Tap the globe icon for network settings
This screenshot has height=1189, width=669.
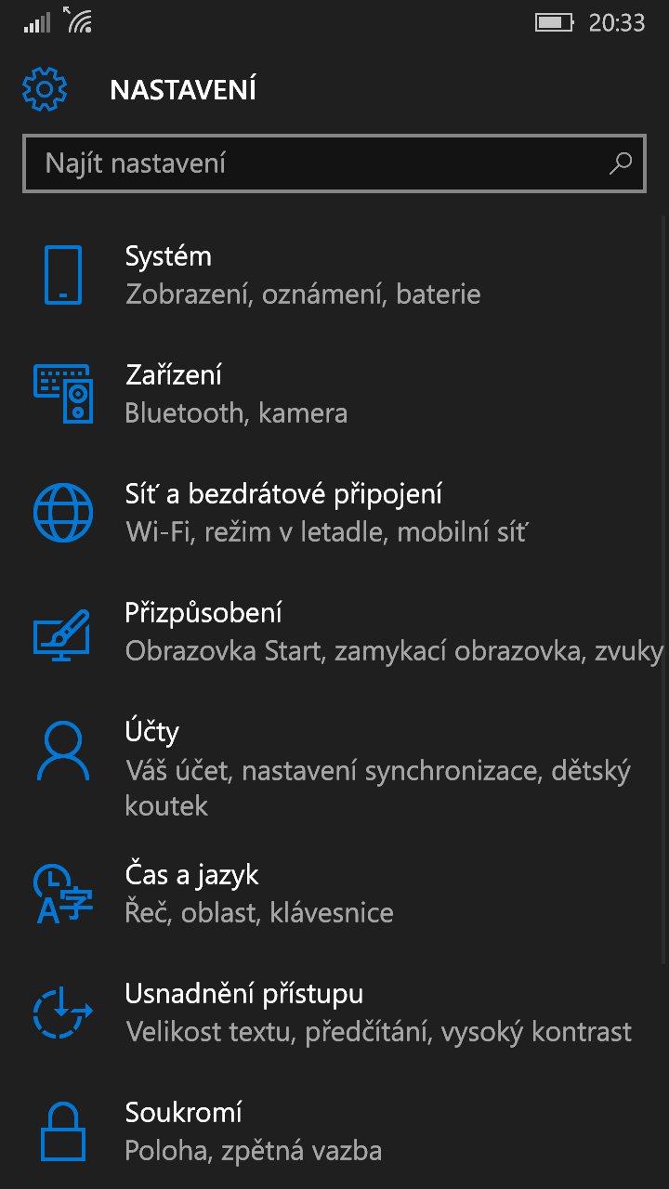tap(63, 513)
